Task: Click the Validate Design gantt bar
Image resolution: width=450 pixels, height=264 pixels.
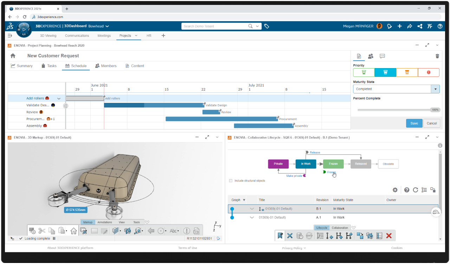Action: pos(154,105)
